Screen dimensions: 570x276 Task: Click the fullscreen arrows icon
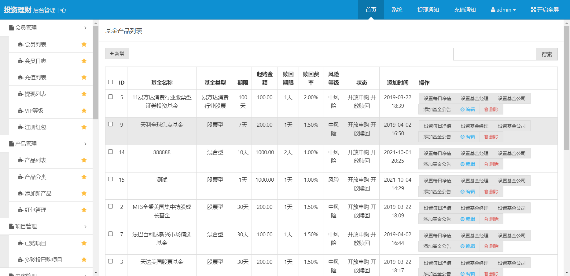[x=534, y=10]
